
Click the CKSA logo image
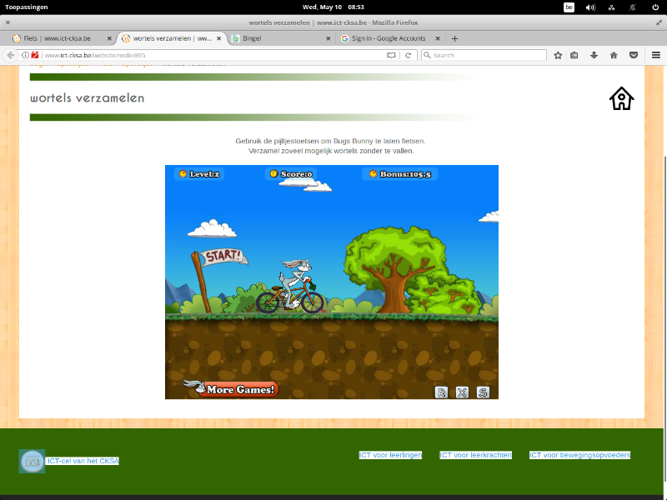point(33,462)
